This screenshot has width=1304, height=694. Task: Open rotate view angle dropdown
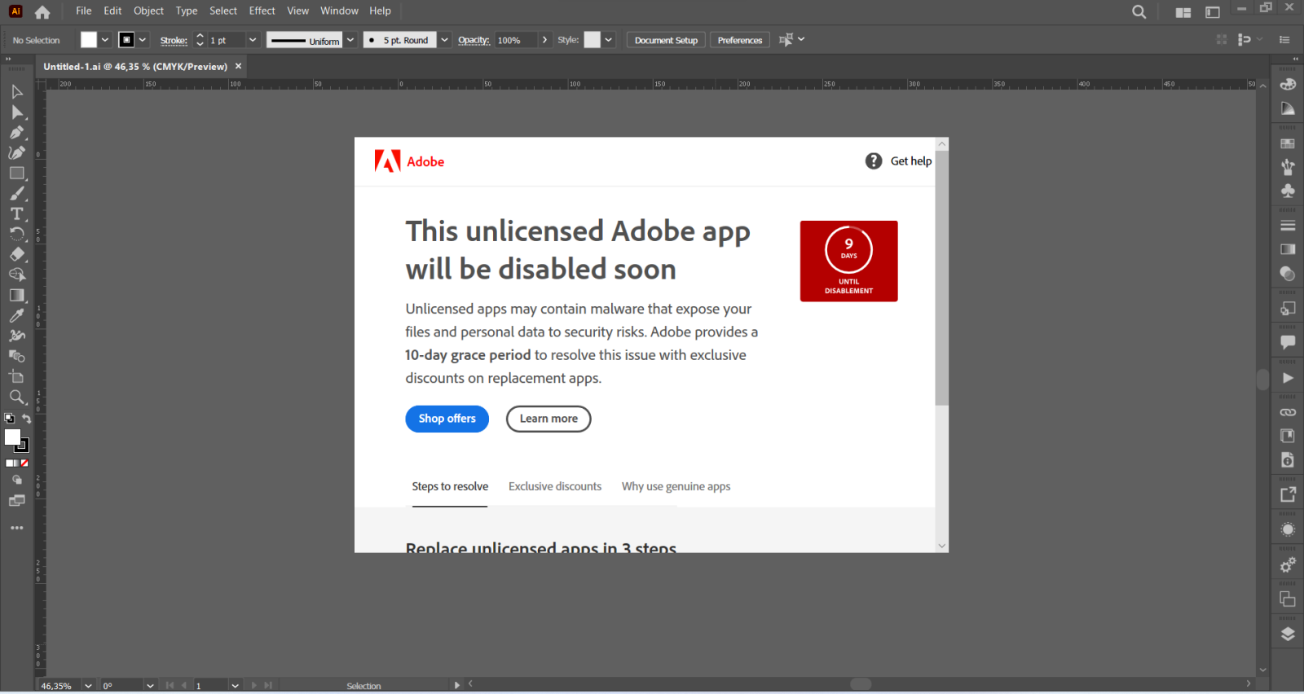click(x=150, y=686)
